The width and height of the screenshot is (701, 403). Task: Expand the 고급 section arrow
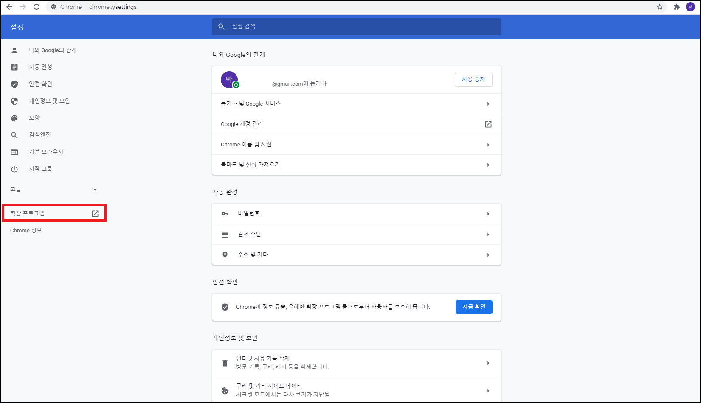(x=95, y=190)
